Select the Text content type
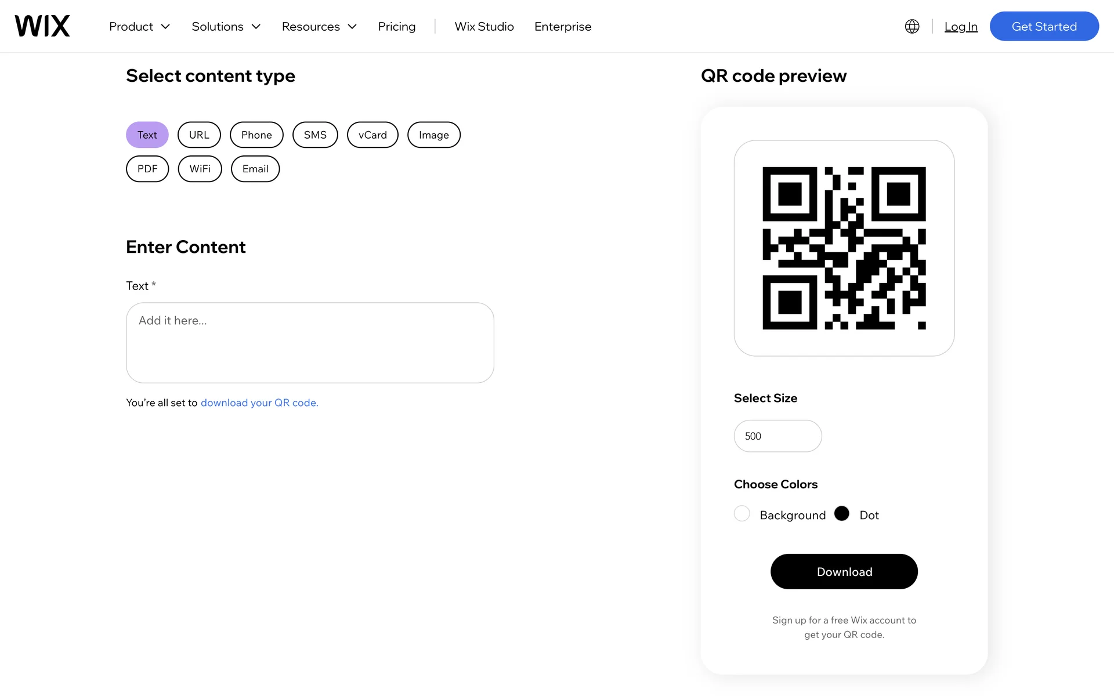This screenshot has width=1114, height=696. (x=147, y=135)
